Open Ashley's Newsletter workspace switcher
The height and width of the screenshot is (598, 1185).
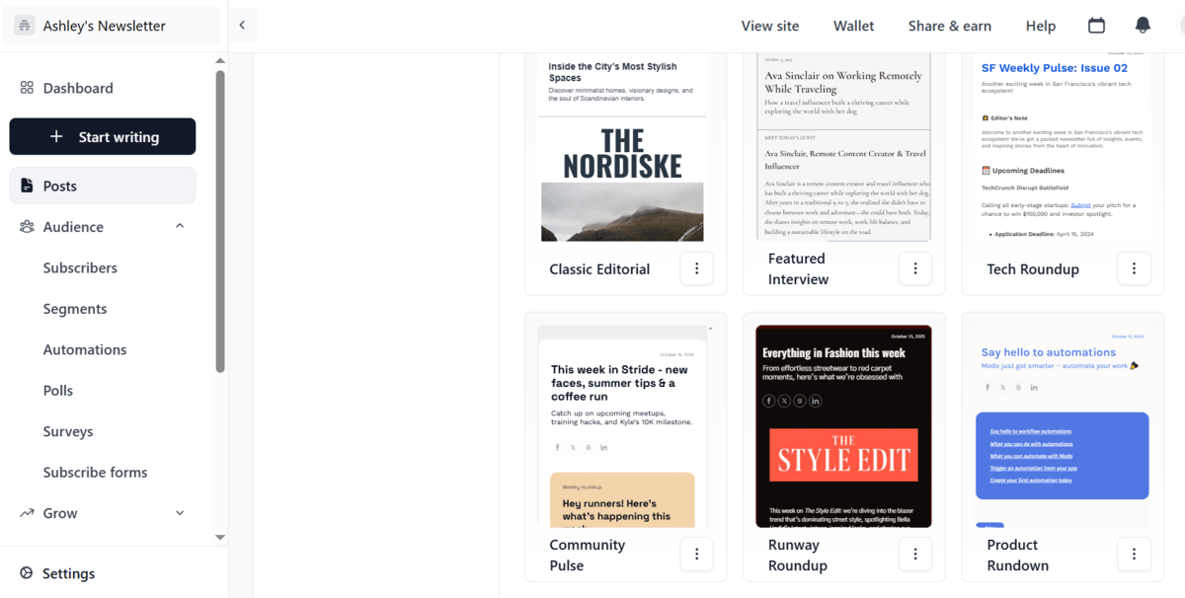[x=111, y=26]
